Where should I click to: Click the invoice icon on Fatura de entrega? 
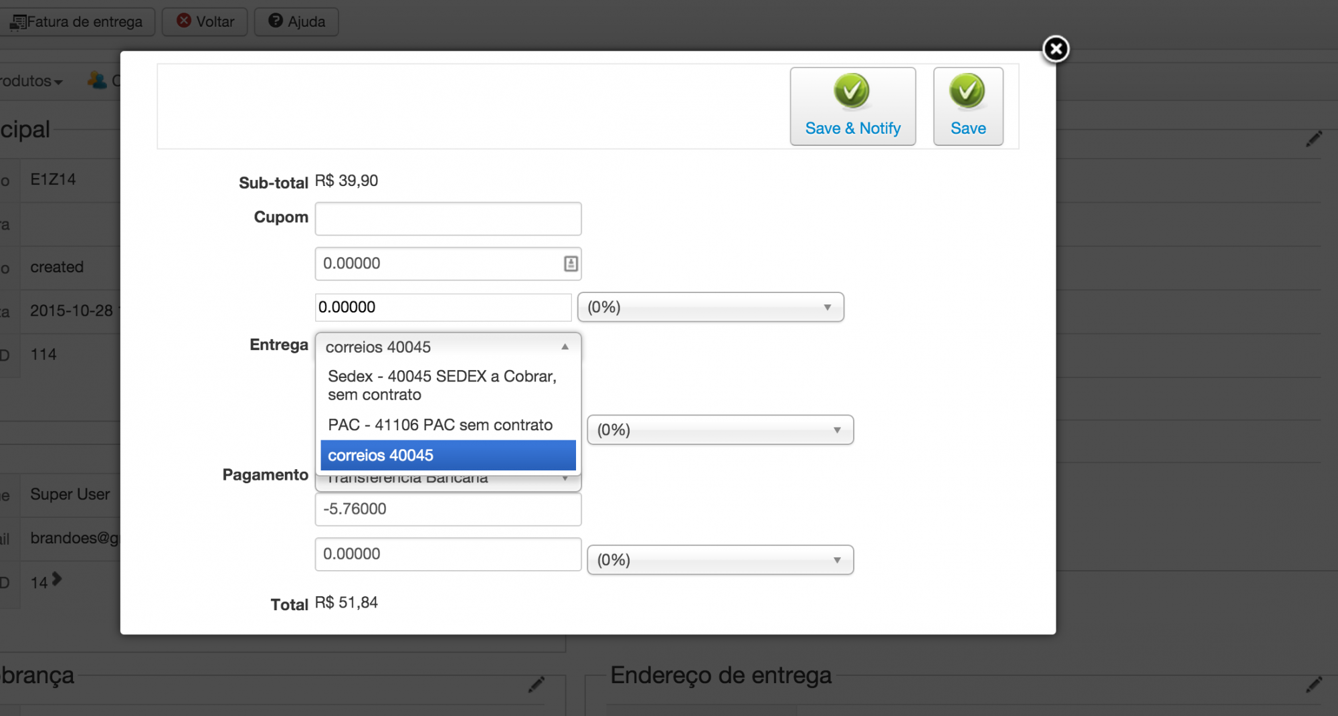click(18, 22)
